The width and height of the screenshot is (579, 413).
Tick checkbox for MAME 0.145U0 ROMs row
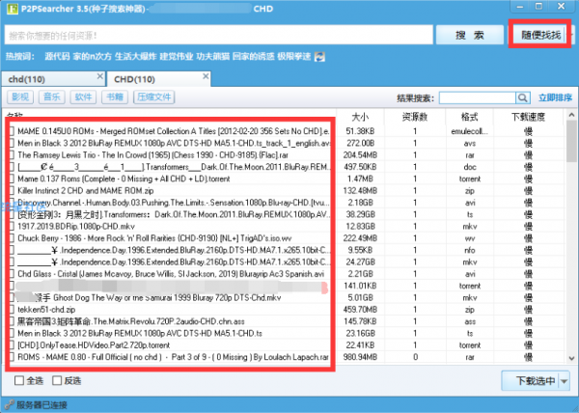[12, 131]
